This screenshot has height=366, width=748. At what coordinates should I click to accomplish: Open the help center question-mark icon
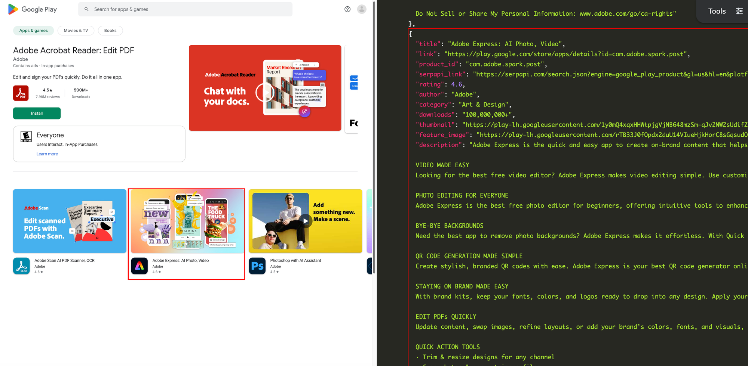[347, 9]
